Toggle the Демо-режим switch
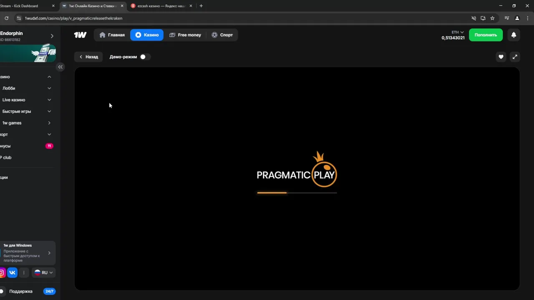Image resolution: width=534 pixels, height=300 pixels. pyautogui.click(x=145, y=57)
